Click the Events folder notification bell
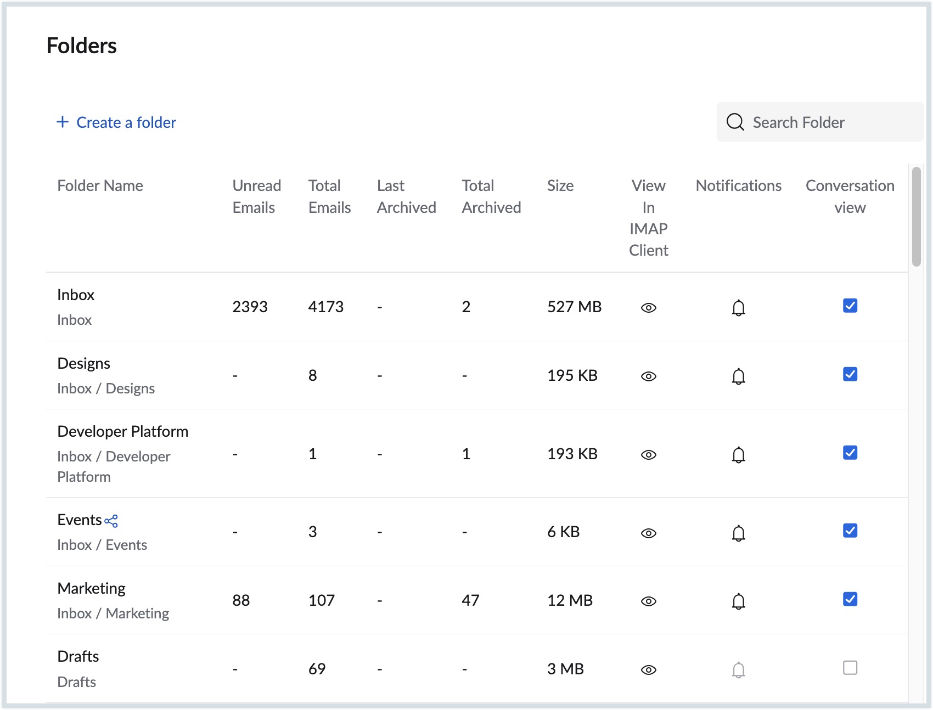The image size is (933, 710). [738, 533]
